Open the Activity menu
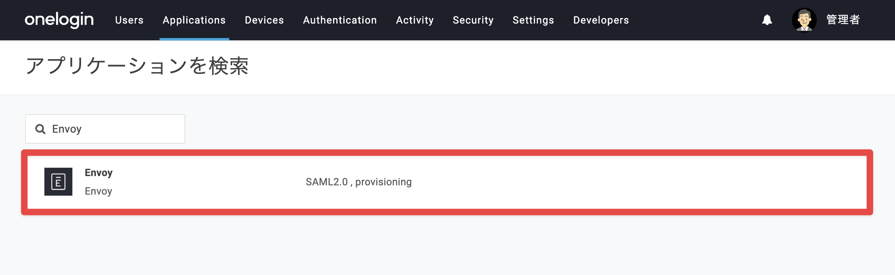 pos(415,20)
